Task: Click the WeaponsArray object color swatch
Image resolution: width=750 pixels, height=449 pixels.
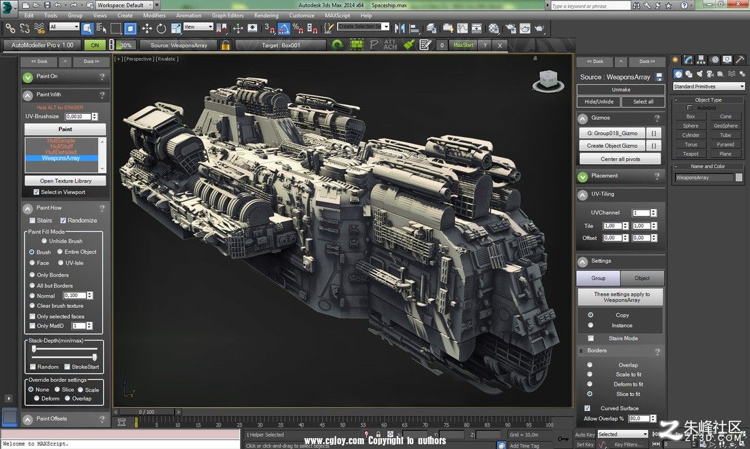Action: coord(739,177)
